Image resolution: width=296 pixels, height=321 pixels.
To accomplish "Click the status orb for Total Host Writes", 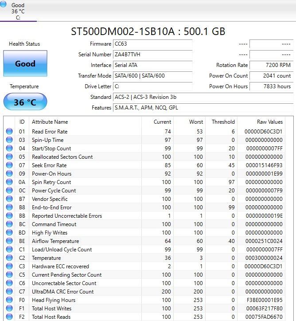I will [9, 308].
